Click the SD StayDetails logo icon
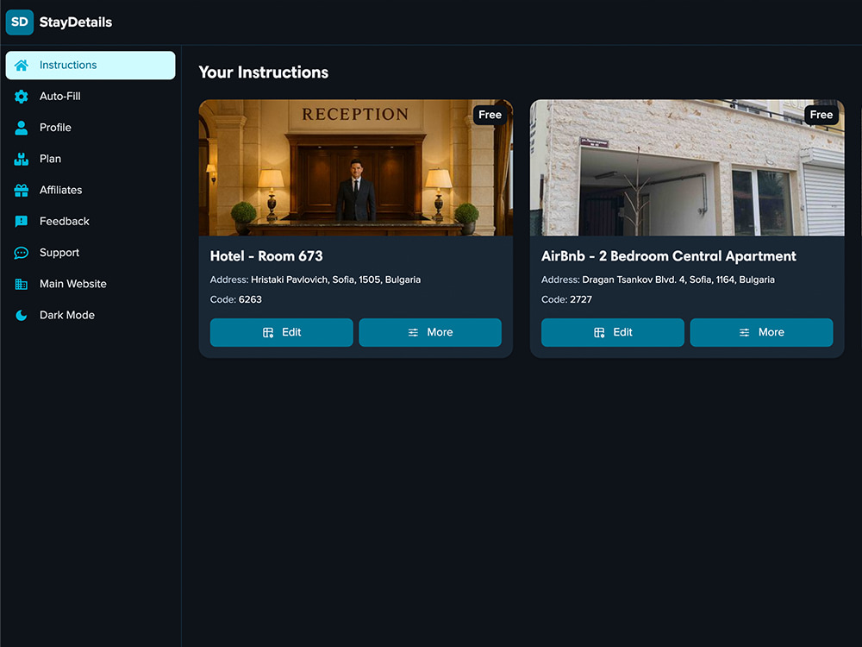This screenshot has height=647, width=862. click(20, 22)
